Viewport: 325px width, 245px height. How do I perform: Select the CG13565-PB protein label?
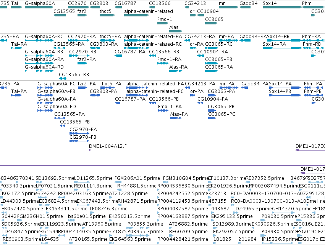(x=75, y=122)
